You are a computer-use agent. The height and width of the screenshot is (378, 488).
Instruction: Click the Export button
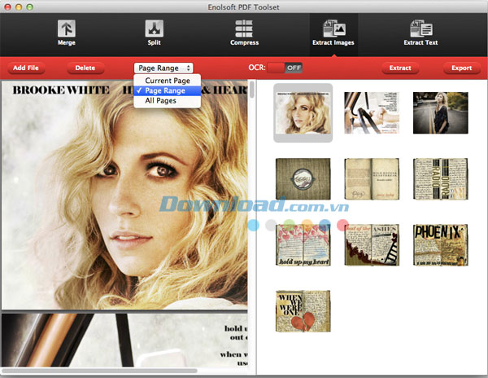[x=461, y=68]
